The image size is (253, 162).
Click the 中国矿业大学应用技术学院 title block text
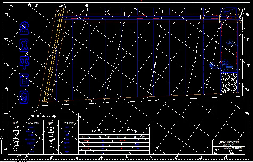click(x=228, y=142)
